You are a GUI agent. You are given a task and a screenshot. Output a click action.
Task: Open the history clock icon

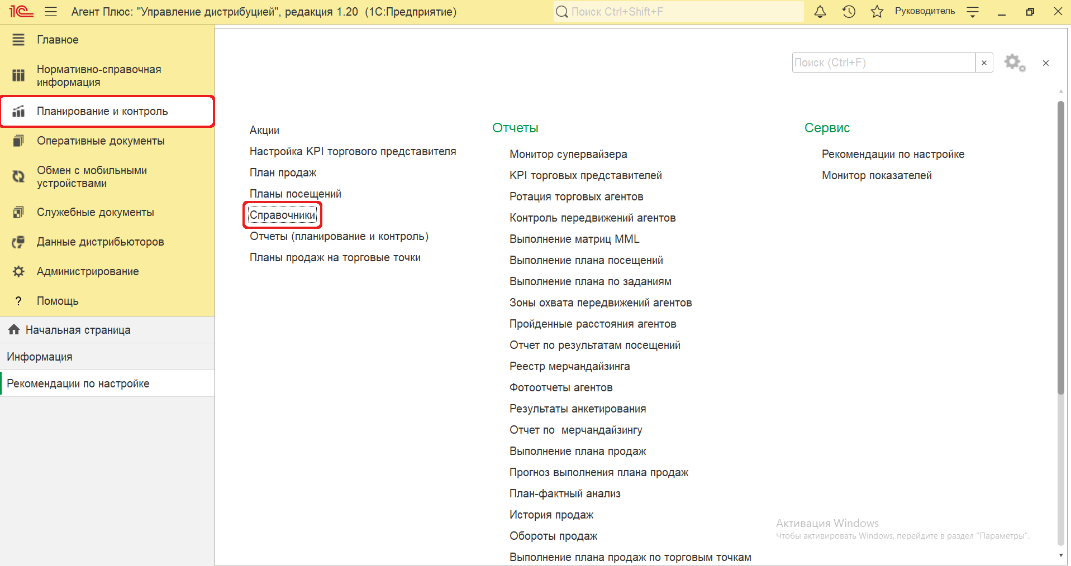tap(849, 12)
